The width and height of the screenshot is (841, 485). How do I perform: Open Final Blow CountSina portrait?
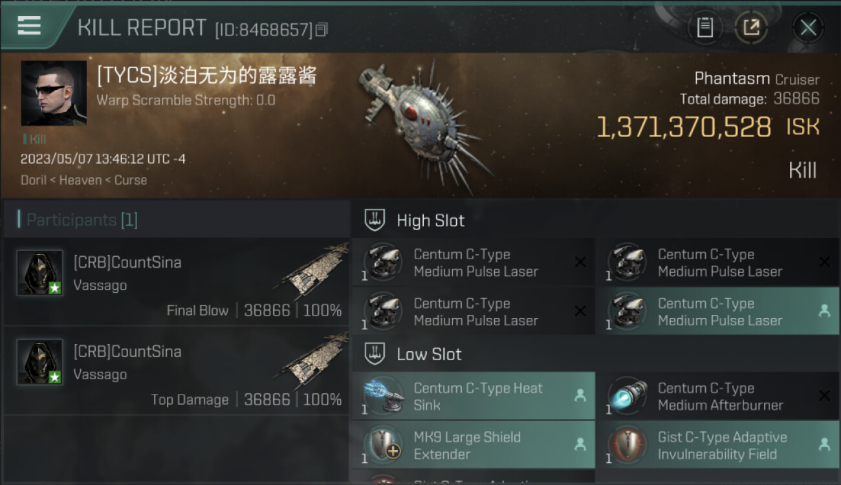(39, 273)
